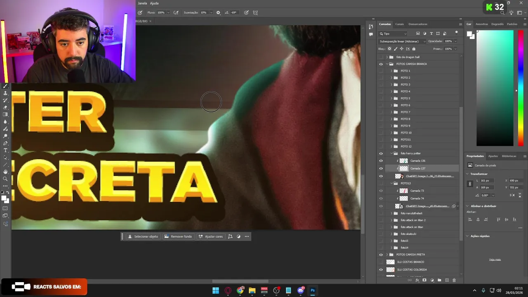Open the Ajuda menu

point(154,3)
